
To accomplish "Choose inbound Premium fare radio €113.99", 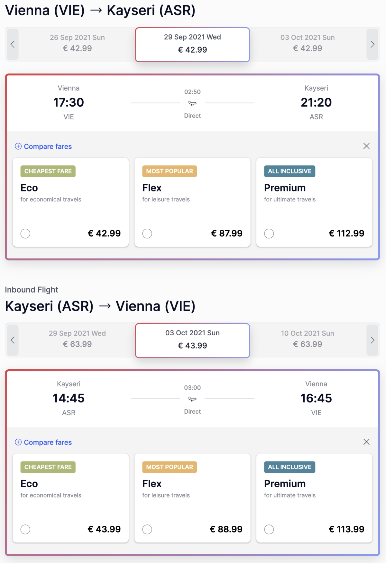I will pyautogui.click(x=269, y=529).
